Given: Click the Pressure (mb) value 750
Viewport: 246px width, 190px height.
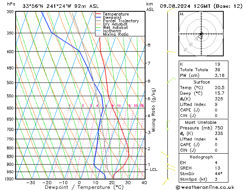Looking at the screenshot, I should click(219, 128).
